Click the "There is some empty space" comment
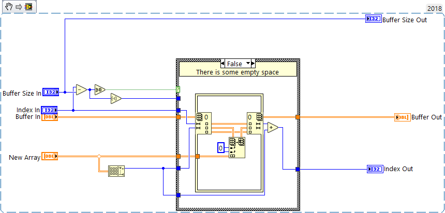 coord(238,72)
